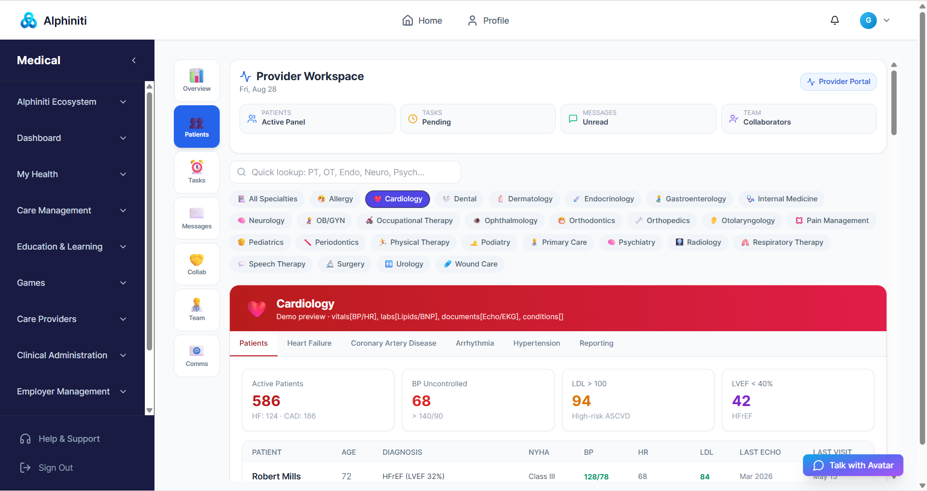Switch to the Coronary Artery Disease tab

(x=393, y=343)
